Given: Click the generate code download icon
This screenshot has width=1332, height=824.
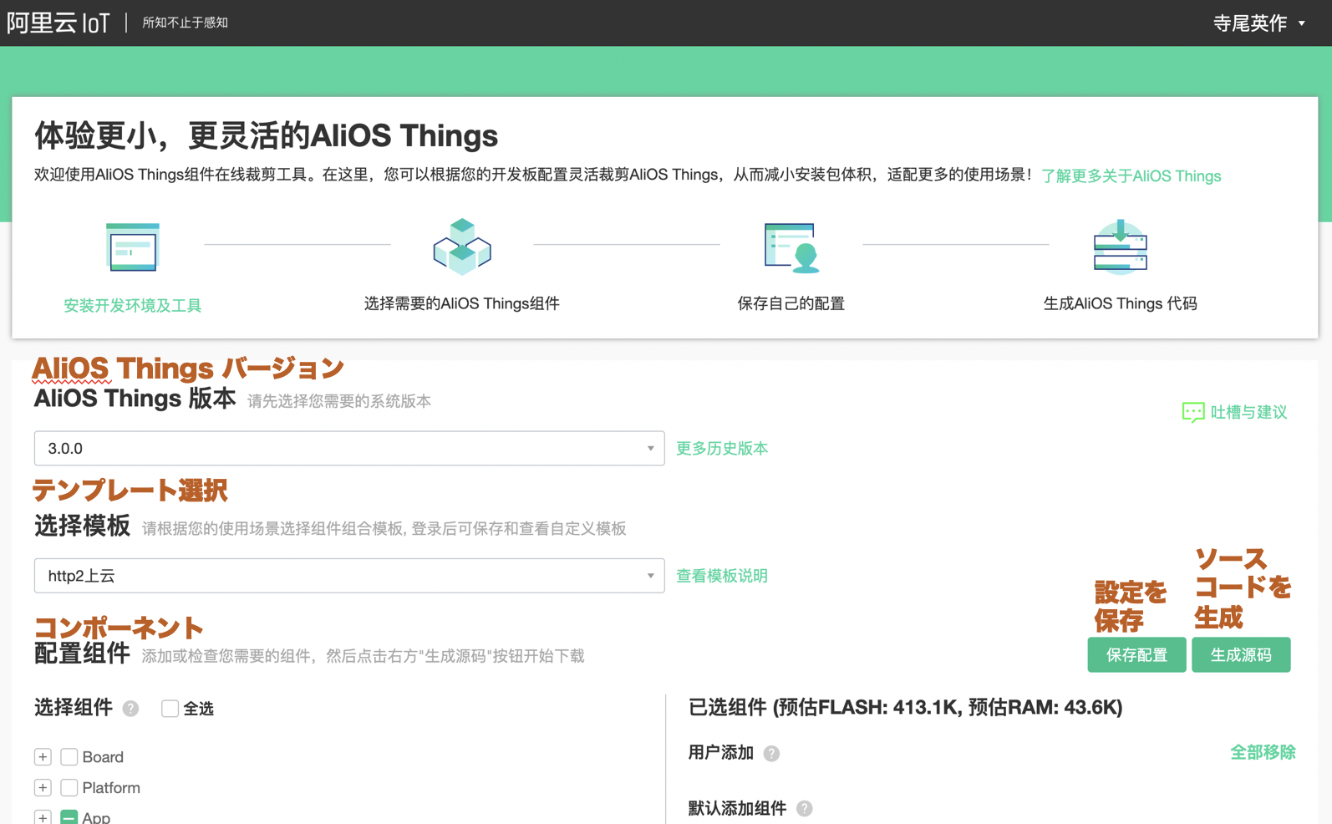Looking at the screenshot, I should point(1121,247).
